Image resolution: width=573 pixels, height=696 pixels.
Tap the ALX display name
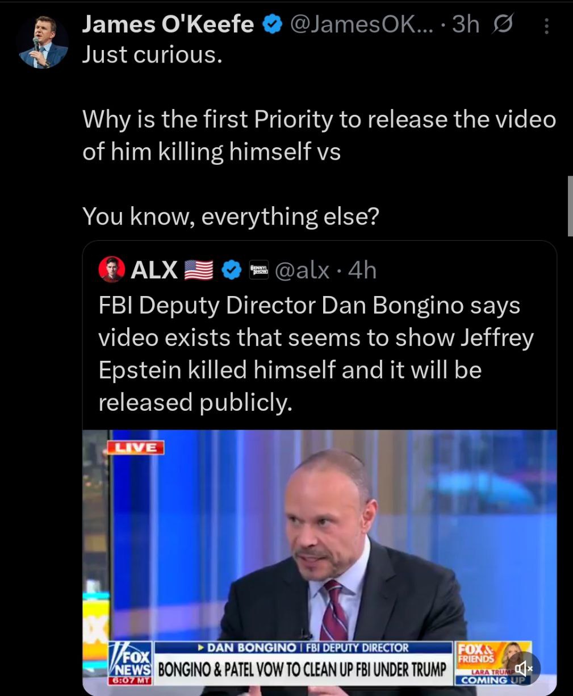click(x=154, y=270)
